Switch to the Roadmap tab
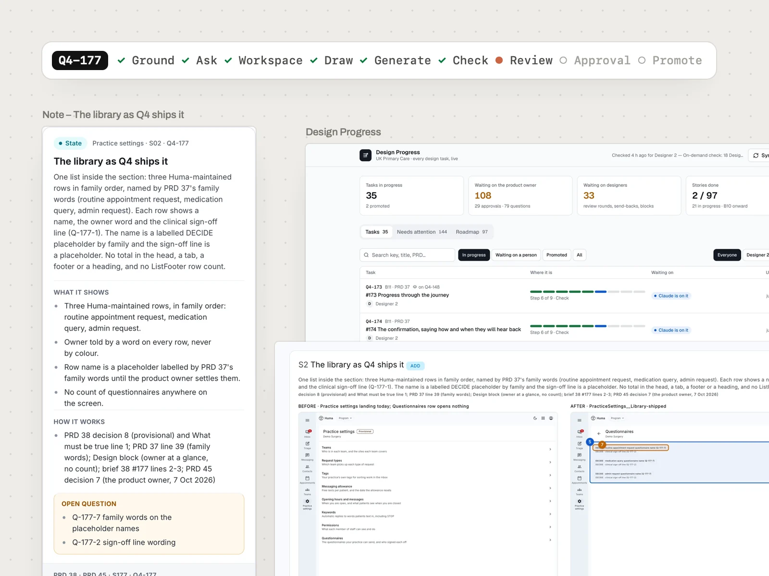 (x=471, y=232)
